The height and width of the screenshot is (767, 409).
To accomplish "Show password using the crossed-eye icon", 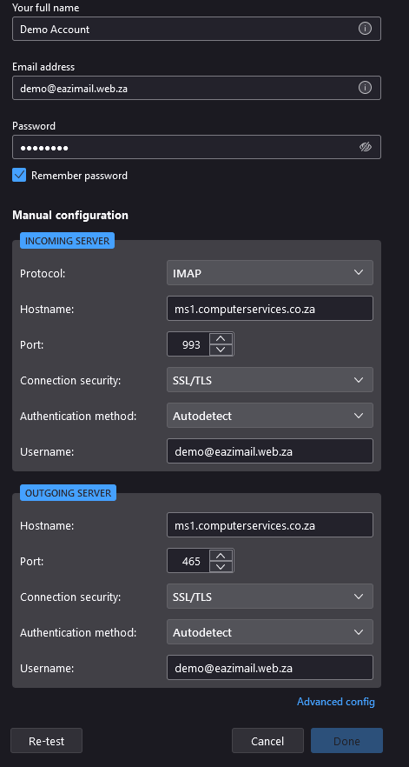I will (365, 147).
